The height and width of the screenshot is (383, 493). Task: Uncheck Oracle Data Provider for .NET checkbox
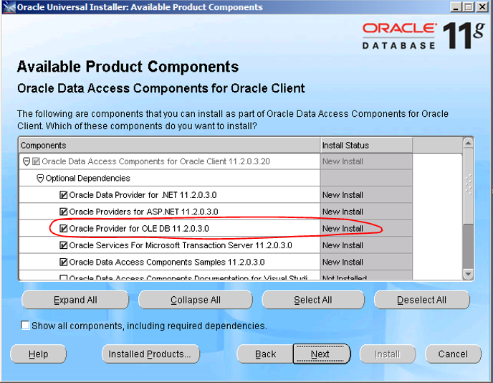coord(64,195)
